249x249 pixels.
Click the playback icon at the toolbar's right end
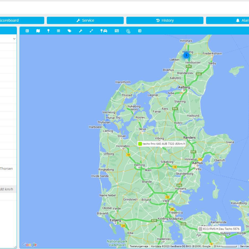[140, 31]
